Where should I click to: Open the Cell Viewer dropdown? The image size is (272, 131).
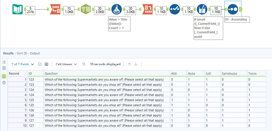click(x=66, y=64)
